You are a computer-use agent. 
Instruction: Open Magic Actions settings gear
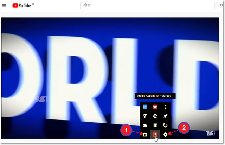pos(165,135)
